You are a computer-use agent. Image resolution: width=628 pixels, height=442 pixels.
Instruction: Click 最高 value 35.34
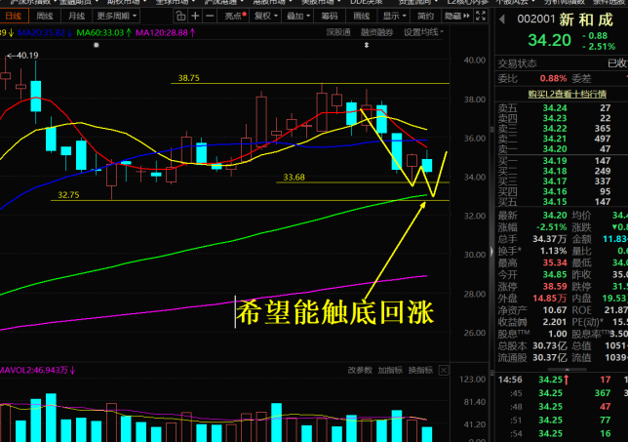[555, 262]
